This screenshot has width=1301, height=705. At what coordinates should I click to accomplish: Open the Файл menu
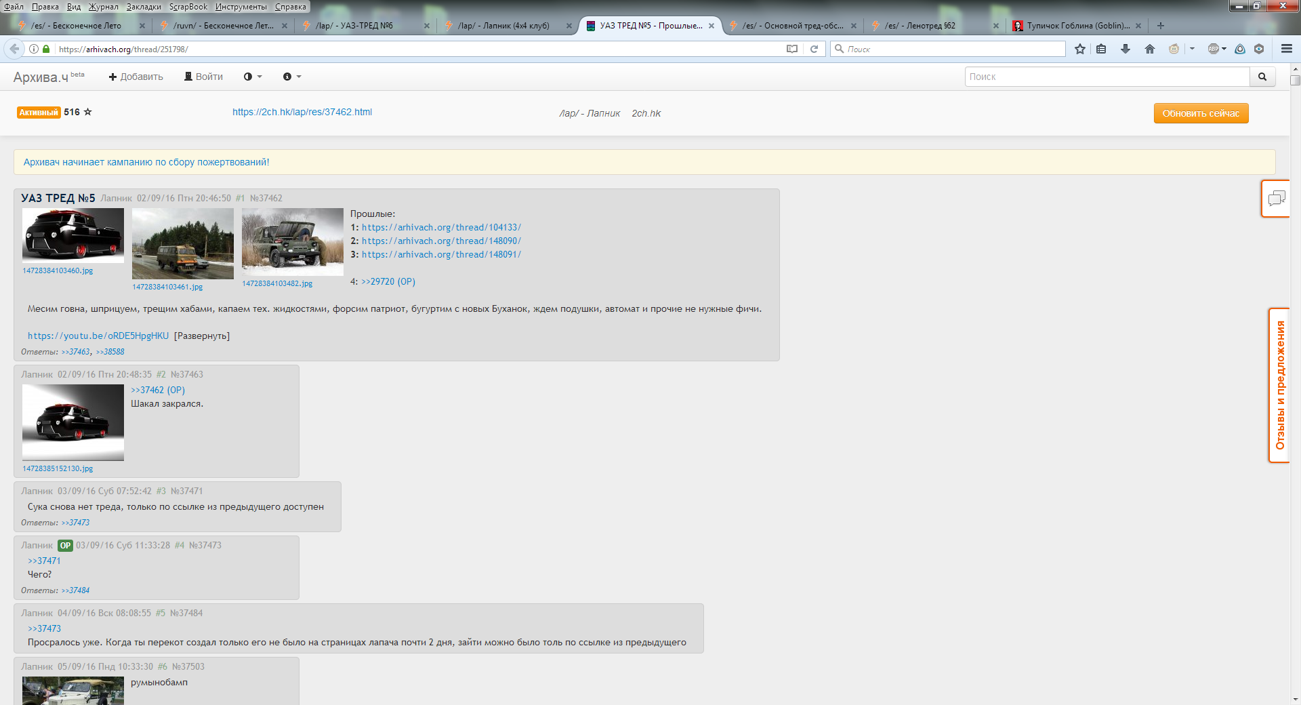pyautogui.click(x=14, y=7)
